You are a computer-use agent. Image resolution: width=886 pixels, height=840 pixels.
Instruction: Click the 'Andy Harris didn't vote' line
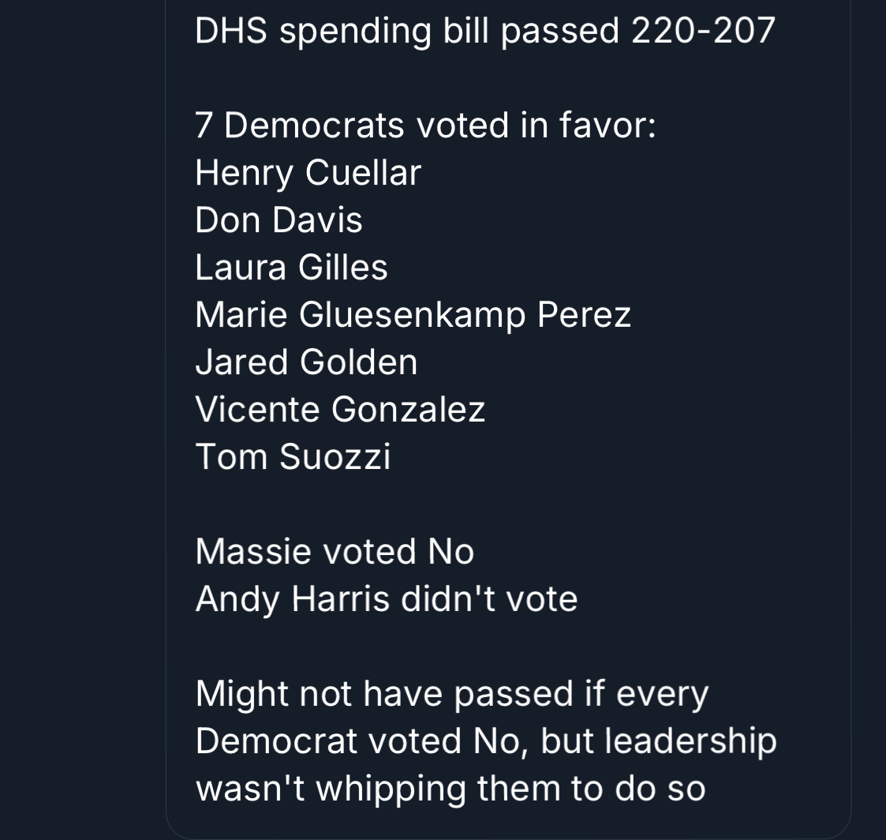click(387, 599)
